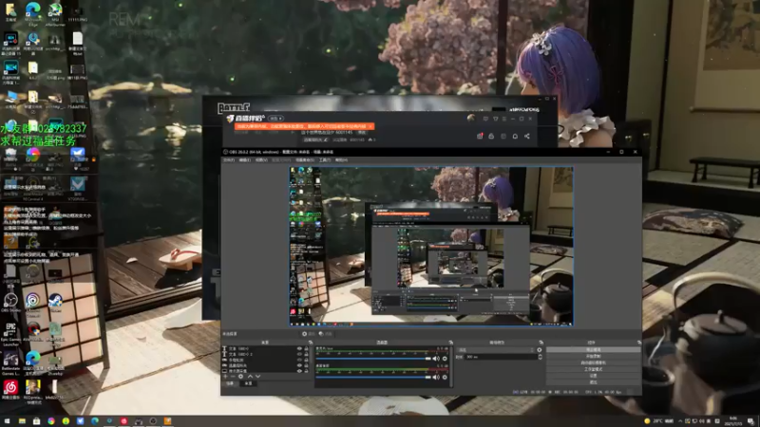Open the gear settings of the first mixer channel
The width and height of the screenshot is (760, 427).
tap(445, 359)
